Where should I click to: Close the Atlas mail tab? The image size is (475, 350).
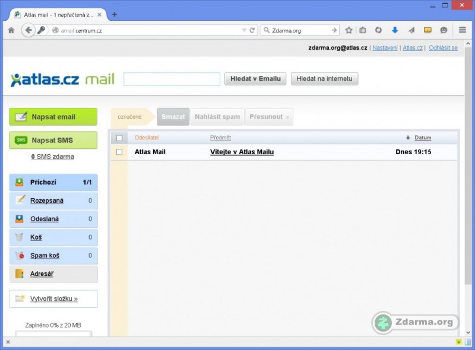point(99,14)
